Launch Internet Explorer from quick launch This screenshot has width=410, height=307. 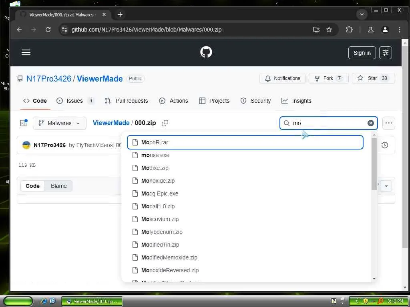pyautogui.click(x=44, y=301)
